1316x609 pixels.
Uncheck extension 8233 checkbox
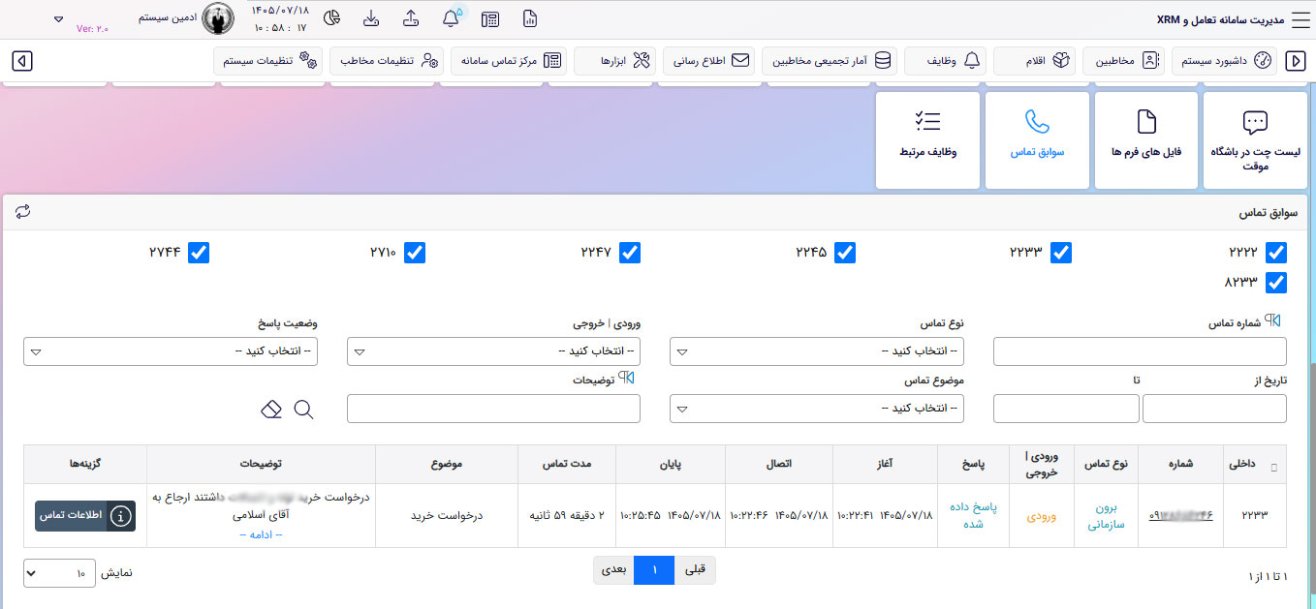tap(1276, 283)
